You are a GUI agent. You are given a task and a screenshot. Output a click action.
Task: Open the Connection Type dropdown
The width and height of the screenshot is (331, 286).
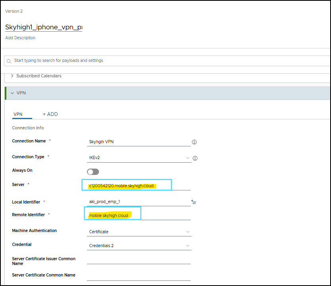pos(139,158)
